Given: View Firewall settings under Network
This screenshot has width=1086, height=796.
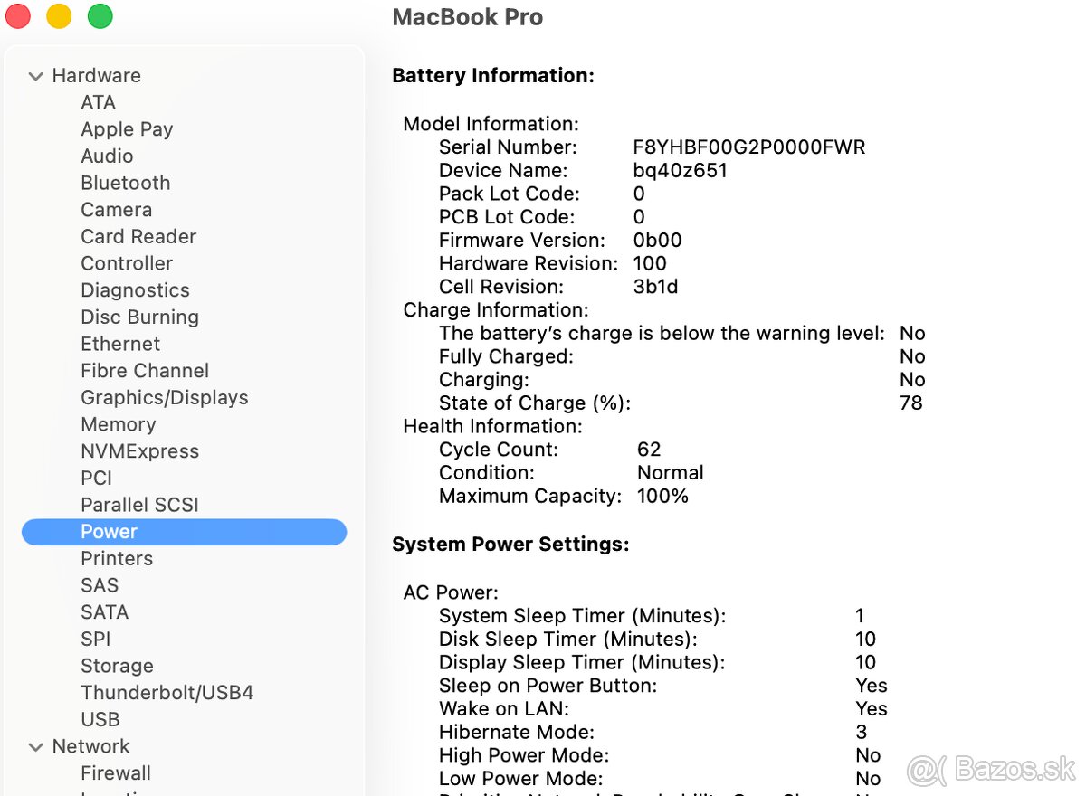Looking at the screenshot, I should click(x=116, y=772).
